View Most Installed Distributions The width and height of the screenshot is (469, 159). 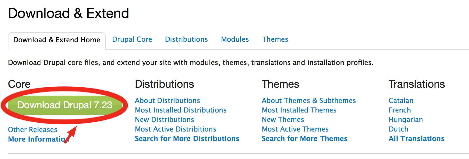tap(181, 110)
